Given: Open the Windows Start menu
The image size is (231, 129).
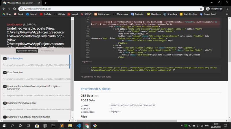Looking at the screenshot, I should [4, 126].
